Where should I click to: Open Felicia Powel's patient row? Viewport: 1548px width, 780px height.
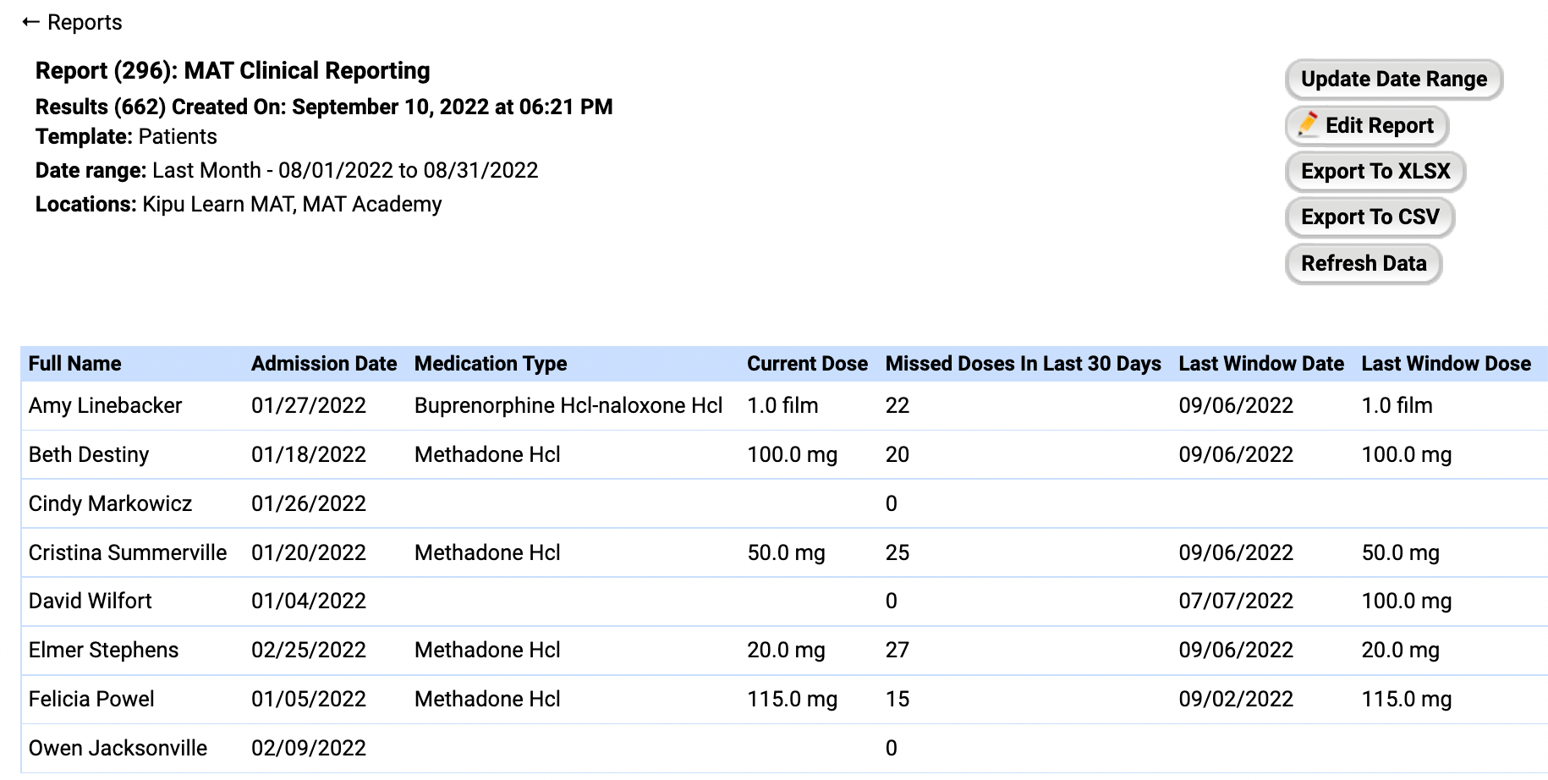coord(91,699)
